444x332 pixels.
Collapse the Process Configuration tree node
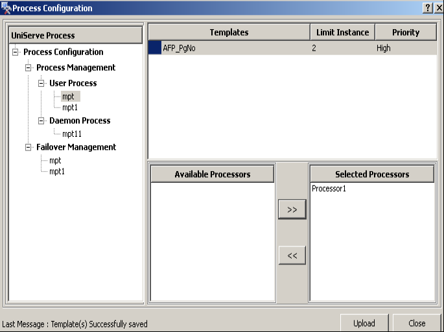(15, 52)
